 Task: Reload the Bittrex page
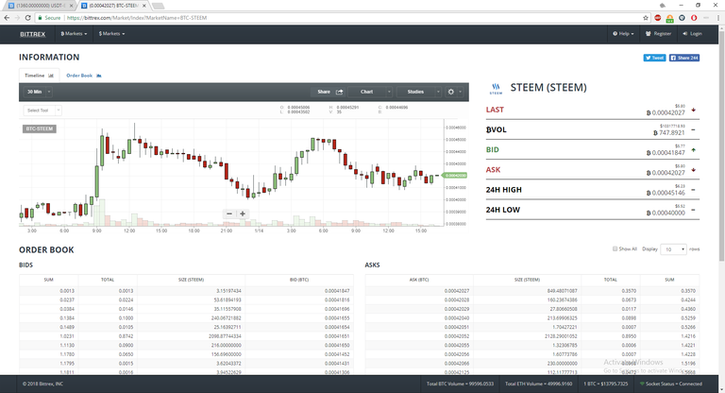(27, 18)
